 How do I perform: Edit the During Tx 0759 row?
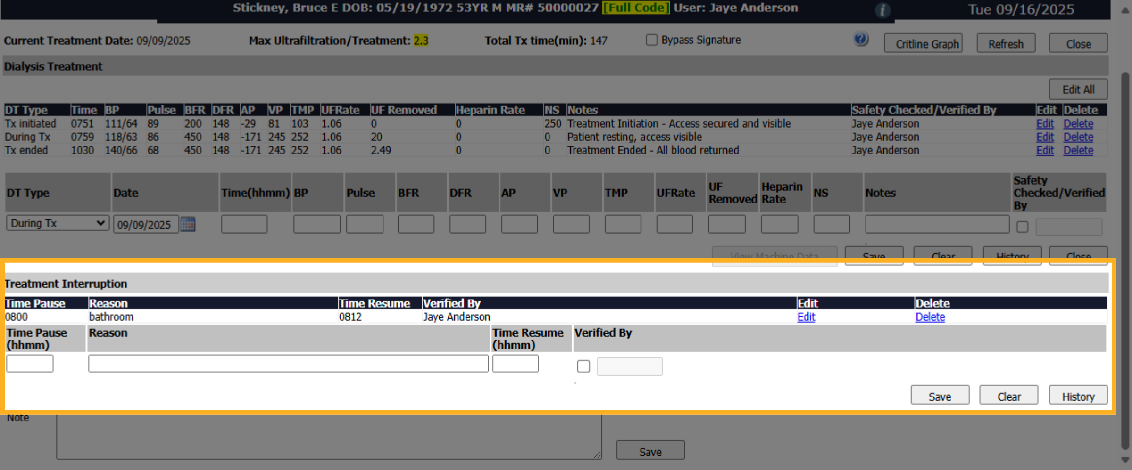coord(1045,137)
